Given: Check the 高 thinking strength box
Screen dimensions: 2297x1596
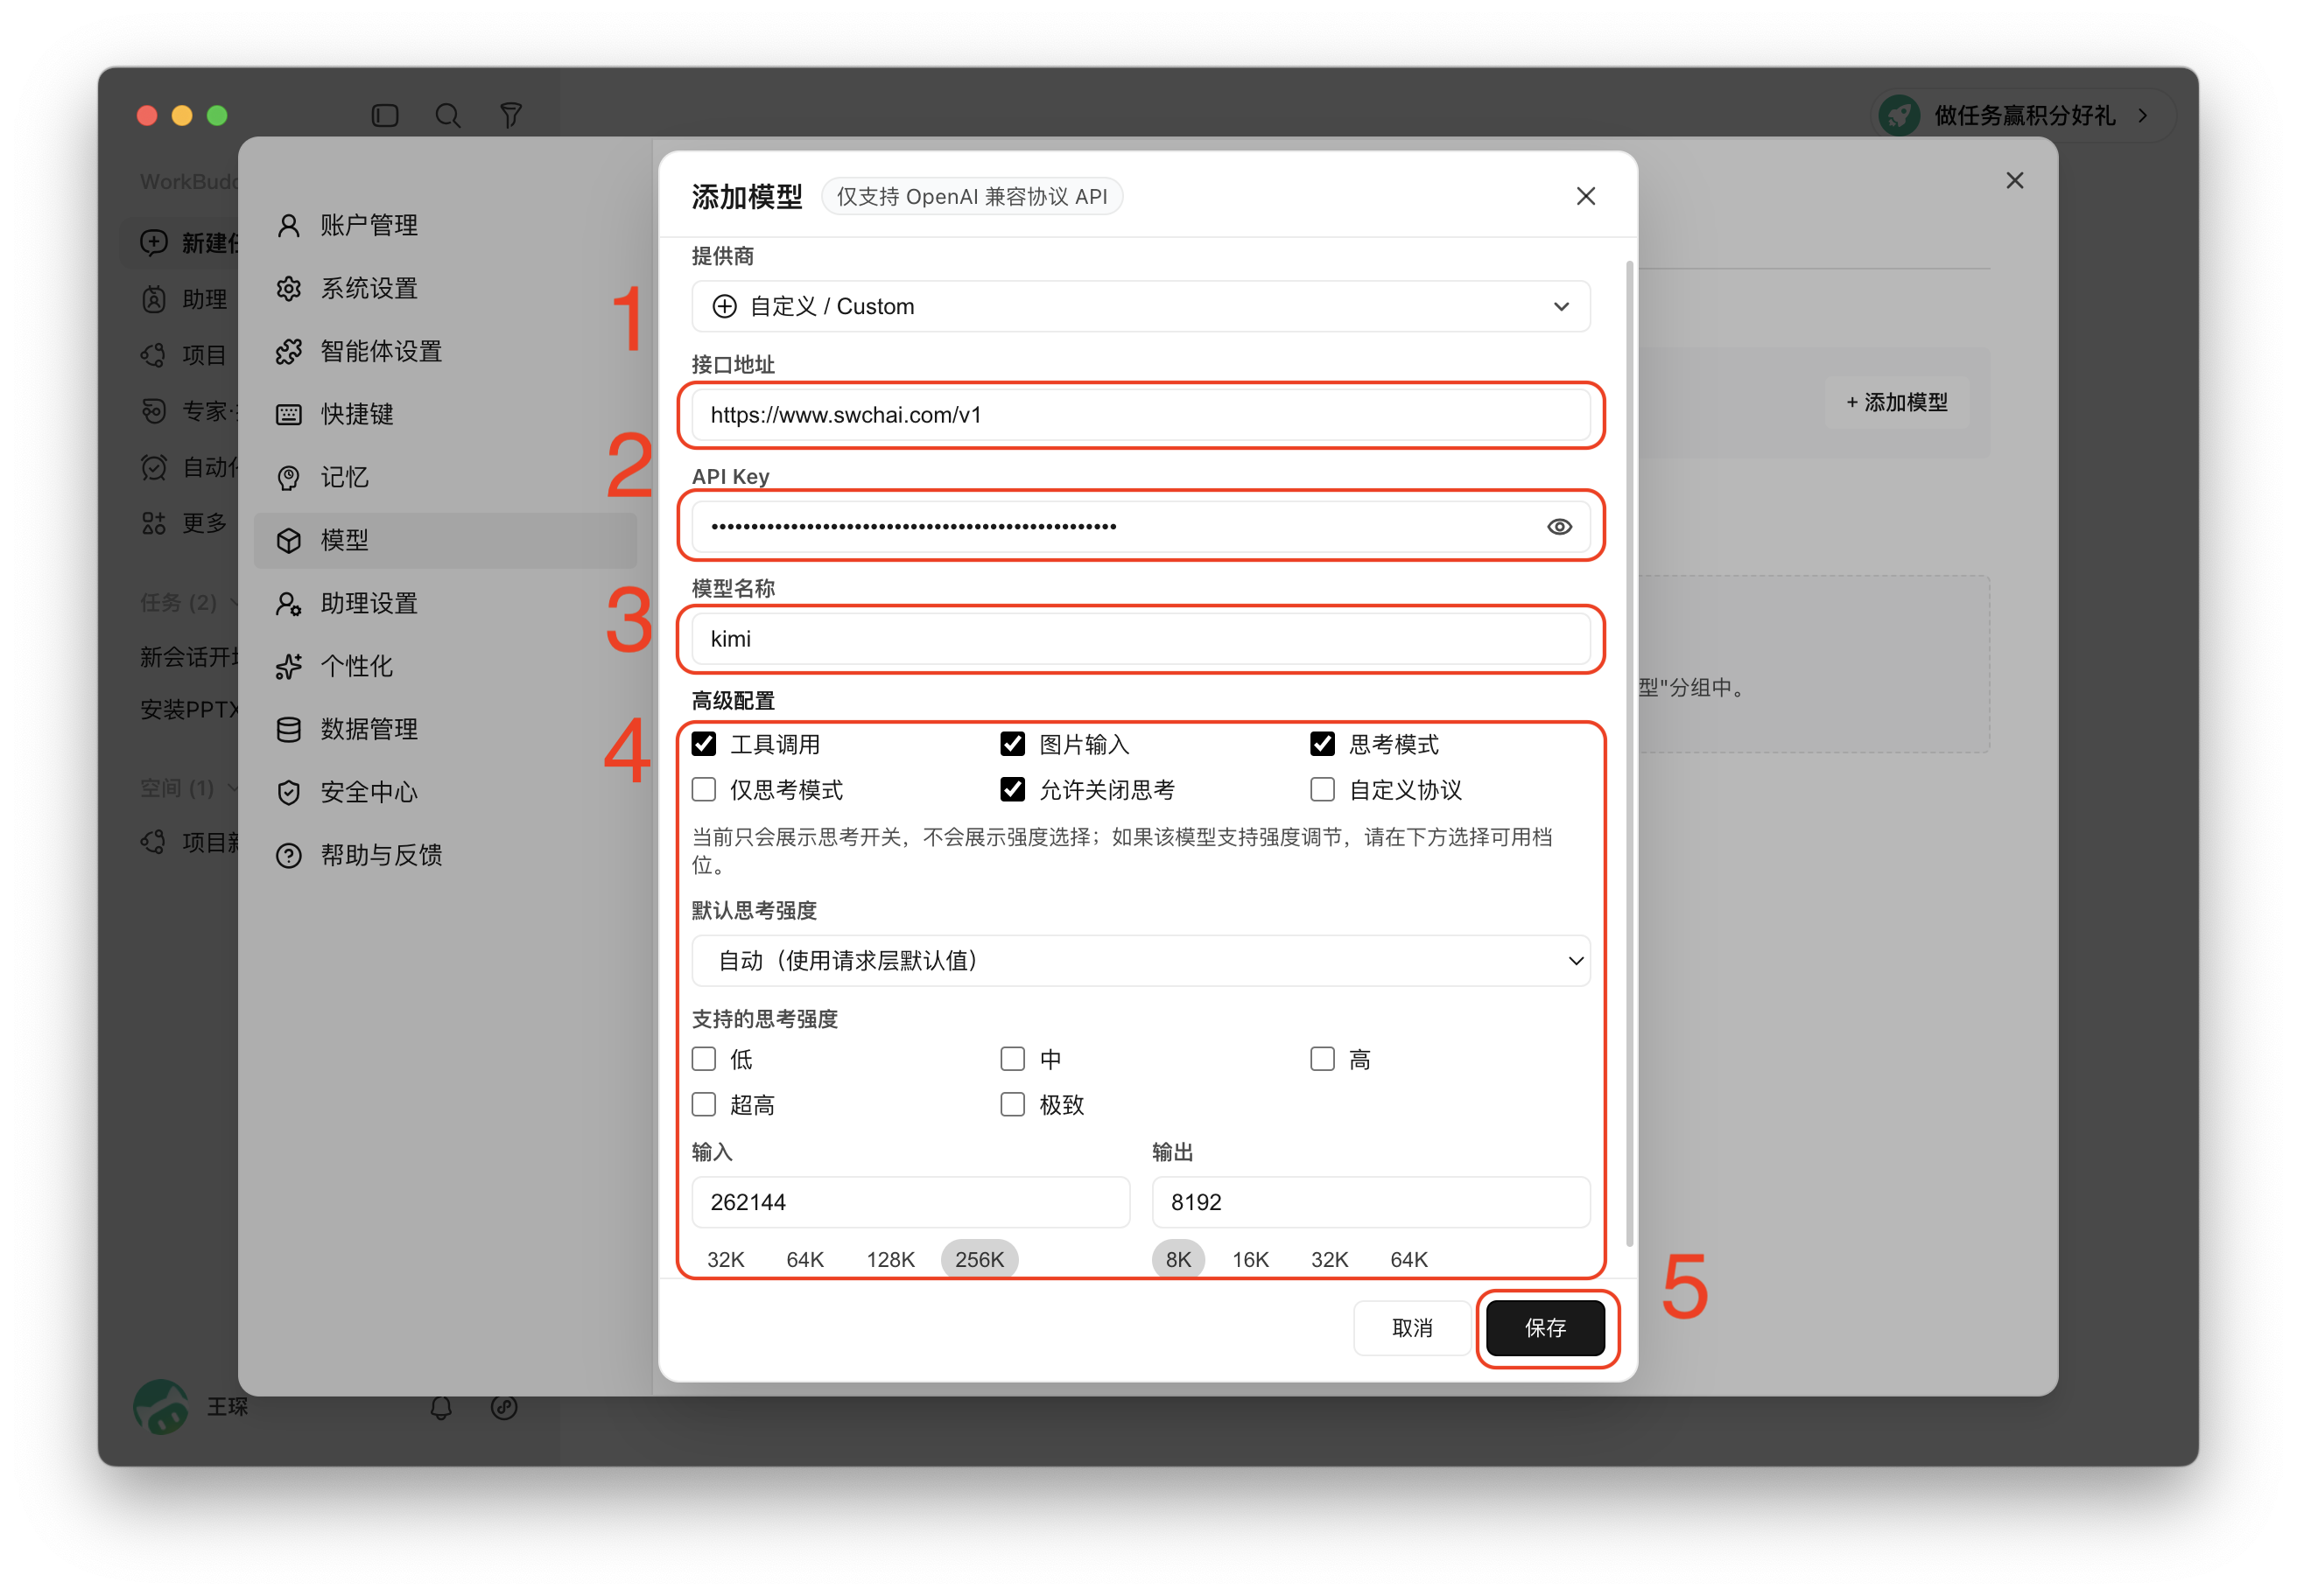Looking at the screenshot, I should click(x=1322, y=1058).
